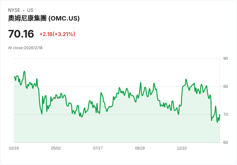Viewport: 237px width, 165px height.
Task: Select the 02/19 date axis label
Action: [x=14, y=148]
